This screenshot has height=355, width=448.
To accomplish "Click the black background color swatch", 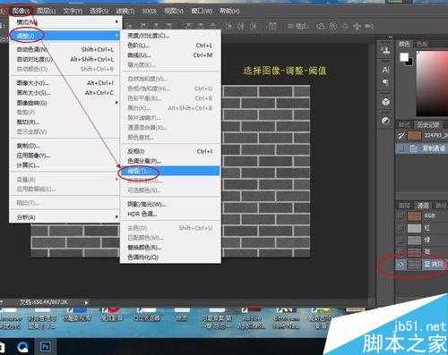I will click(x=409, y=62).
